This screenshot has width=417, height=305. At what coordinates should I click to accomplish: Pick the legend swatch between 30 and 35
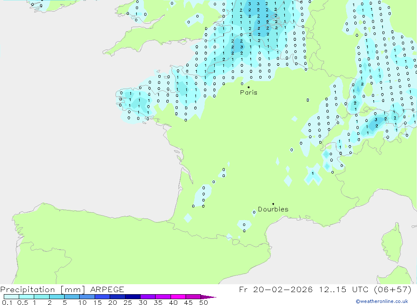[x=148, y=297]
